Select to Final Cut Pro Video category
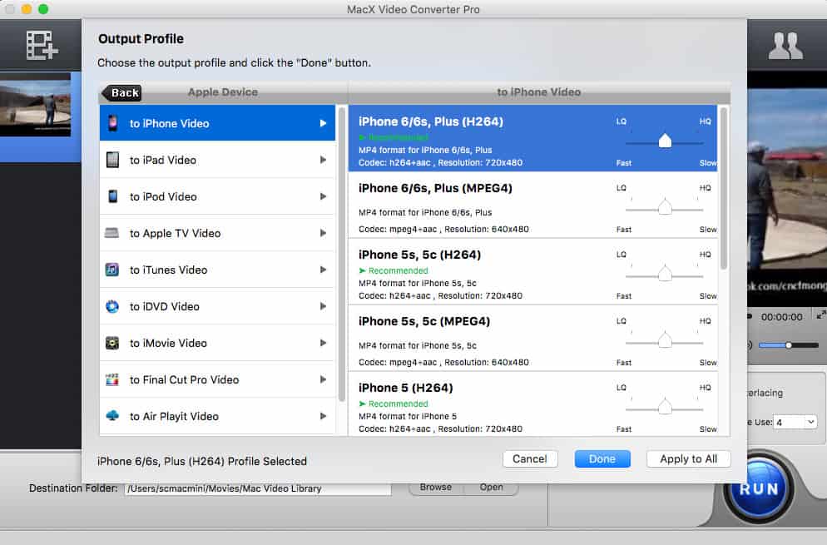 click(x=217, y=380)
